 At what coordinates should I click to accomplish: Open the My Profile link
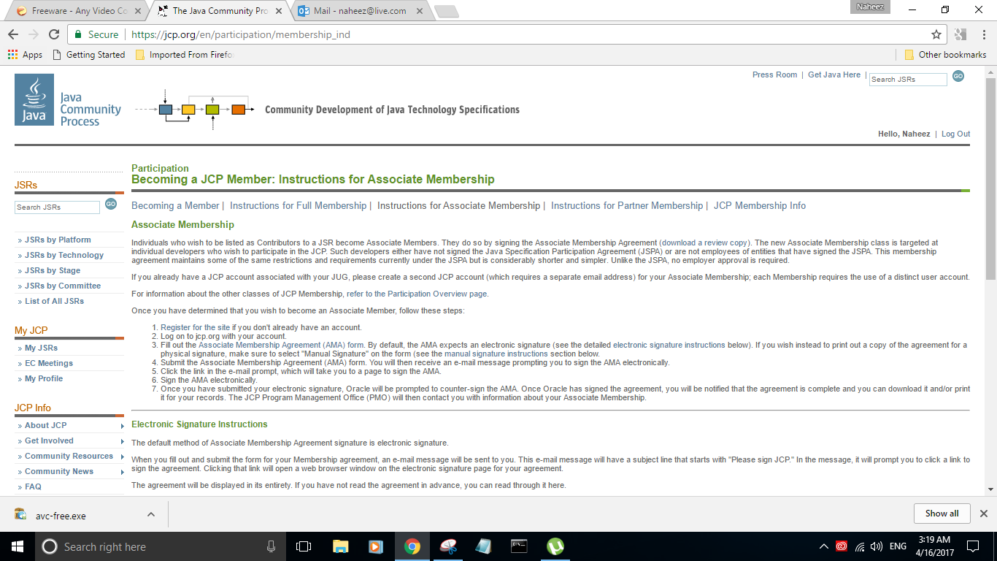pyautogui.click(x=44, y=378)
